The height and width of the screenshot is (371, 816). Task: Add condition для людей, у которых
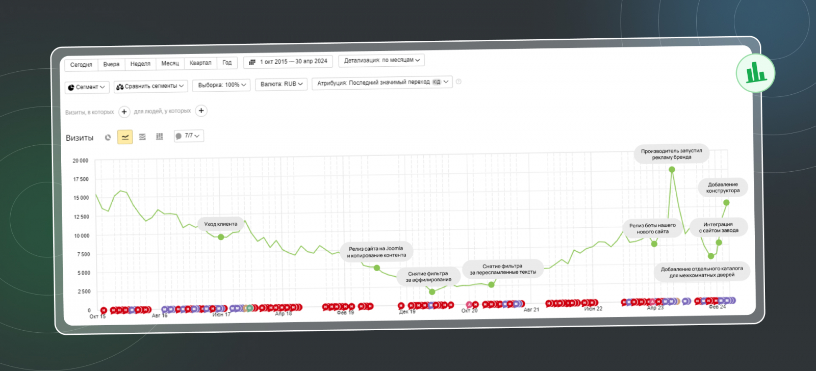tap(201, 111)
